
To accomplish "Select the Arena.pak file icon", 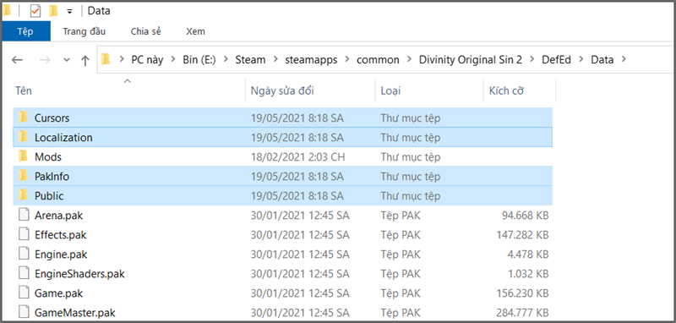I will coord(24,215).
